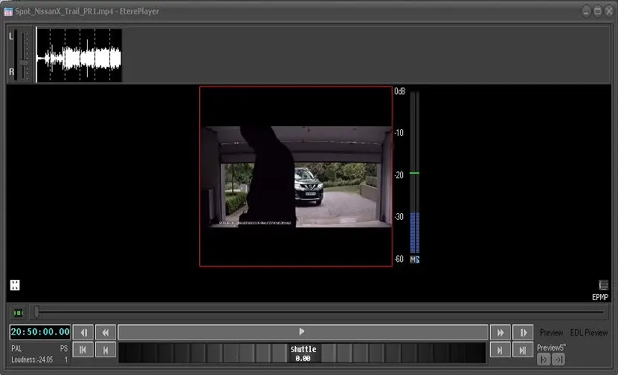The image size is (618, 375).
Task: Open the EPMP panel icon
Action: coord(603,285)
